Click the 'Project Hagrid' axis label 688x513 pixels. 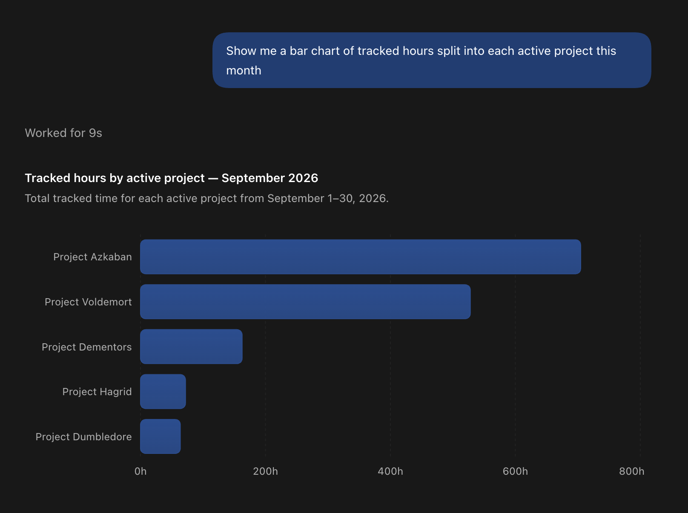point(97,392)
